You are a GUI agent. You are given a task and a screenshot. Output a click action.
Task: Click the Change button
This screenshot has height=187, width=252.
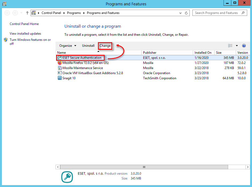pos(105,46)
